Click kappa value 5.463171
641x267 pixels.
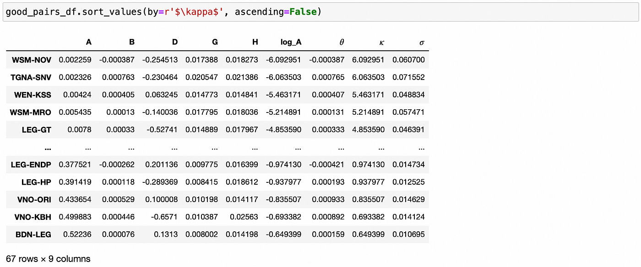(369, 95)
